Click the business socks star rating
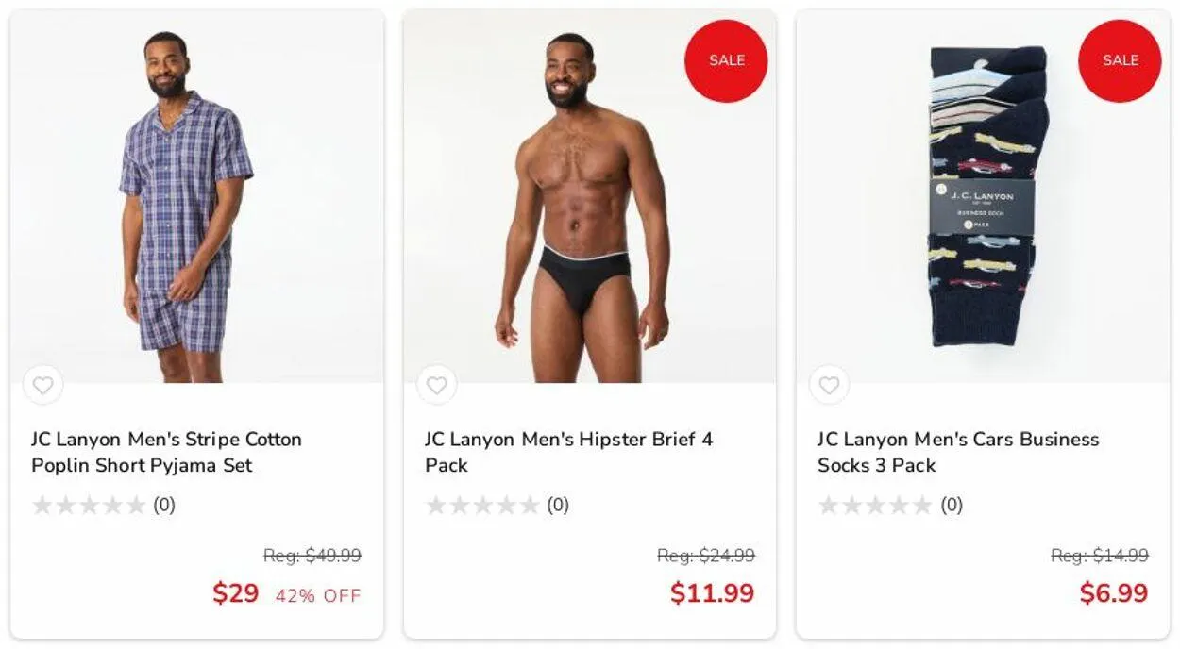 coord(875,506)
